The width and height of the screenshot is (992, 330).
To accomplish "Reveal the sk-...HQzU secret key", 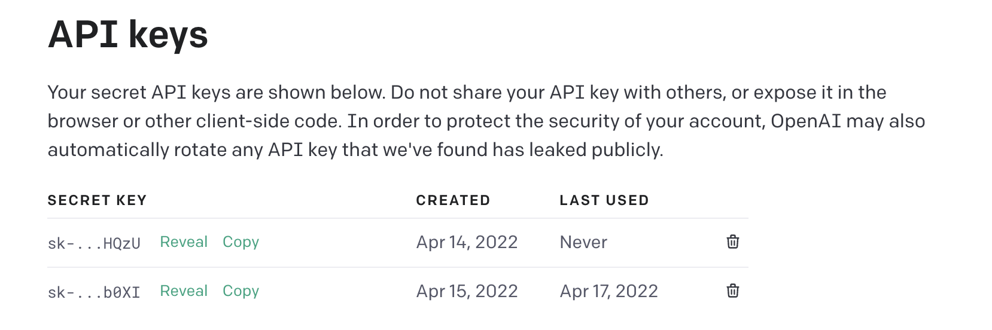I will point(184,242).
